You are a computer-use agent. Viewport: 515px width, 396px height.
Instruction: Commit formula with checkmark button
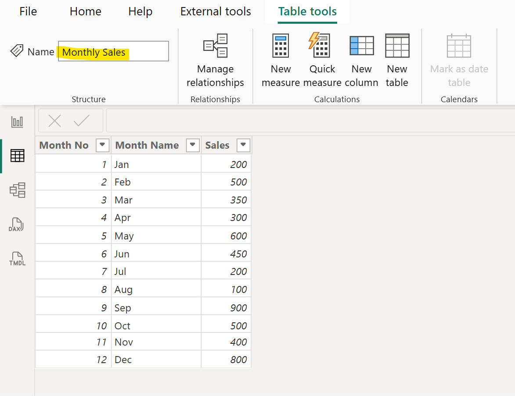click(82, 121)
